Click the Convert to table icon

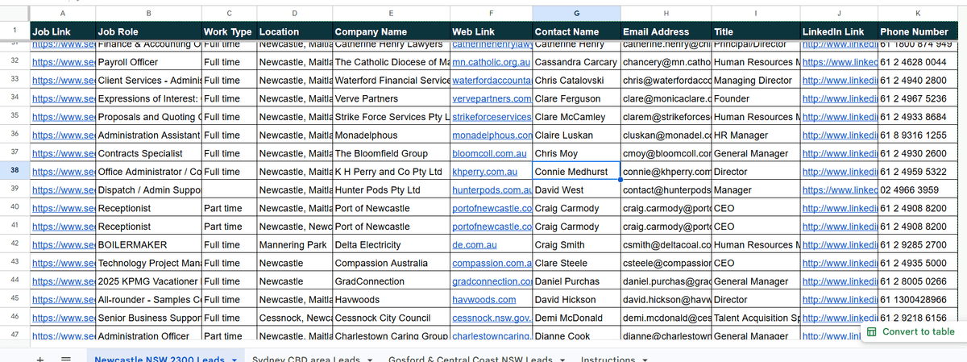(871, 332)
